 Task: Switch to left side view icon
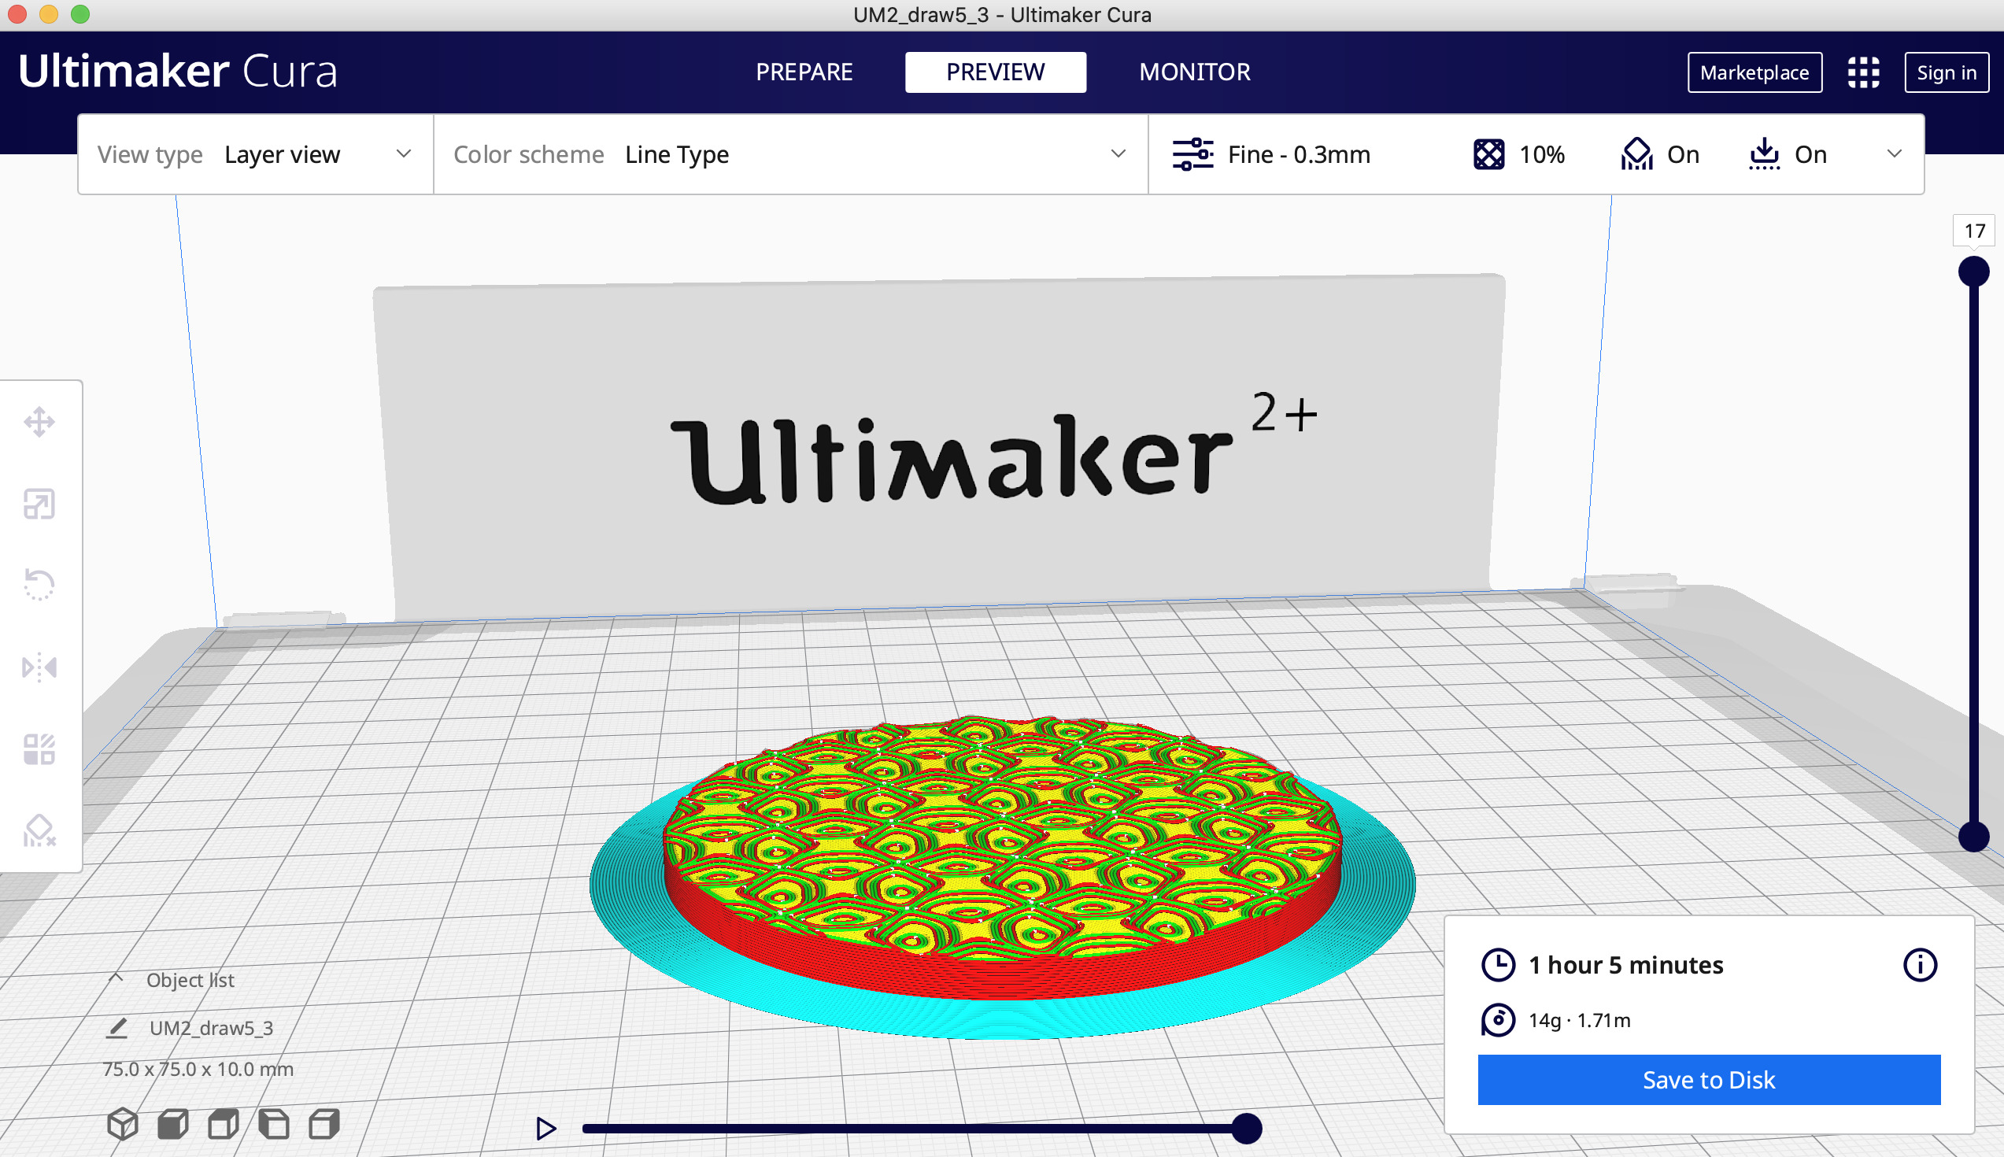coord(274,1124)
